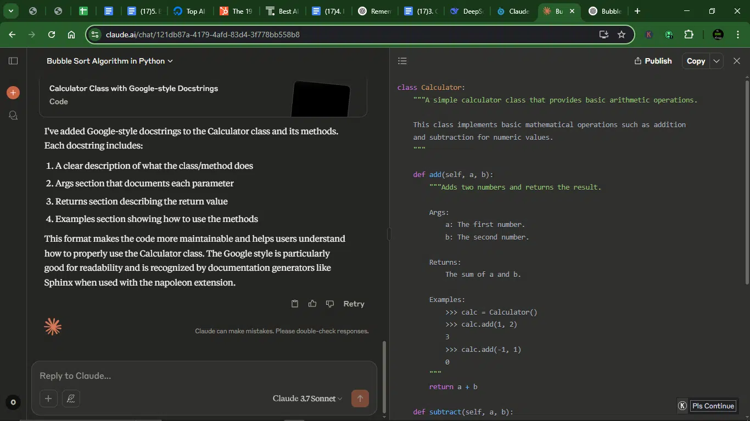Click 'Claude can make mistakes' disclaimer text
This screenshot has width=750, height=421.
282,331
